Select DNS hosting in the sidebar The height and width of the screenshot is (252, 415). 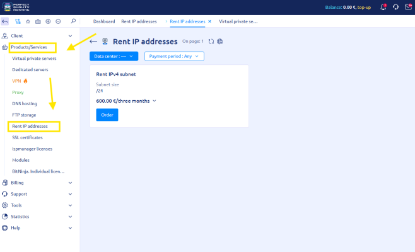click(x=25, y=103)
